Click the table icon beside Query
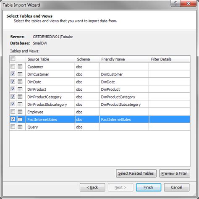 coord(20,127)
